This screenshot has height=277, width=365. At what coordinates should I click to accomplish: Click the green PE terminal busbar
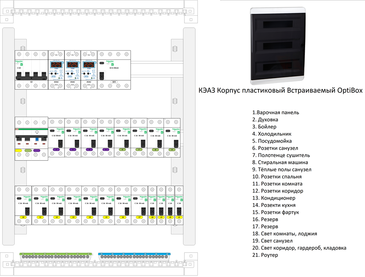(x=55, y=256)
